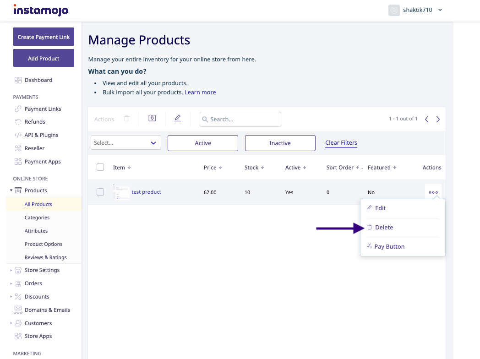Open Domains & Emails page
The width and height of the screenshot is (480, 359).
tap(48, 310)
